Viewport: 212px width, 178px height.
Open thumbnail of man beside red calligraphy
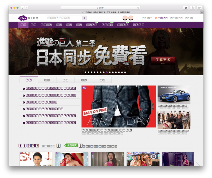[x=36, y=159]
